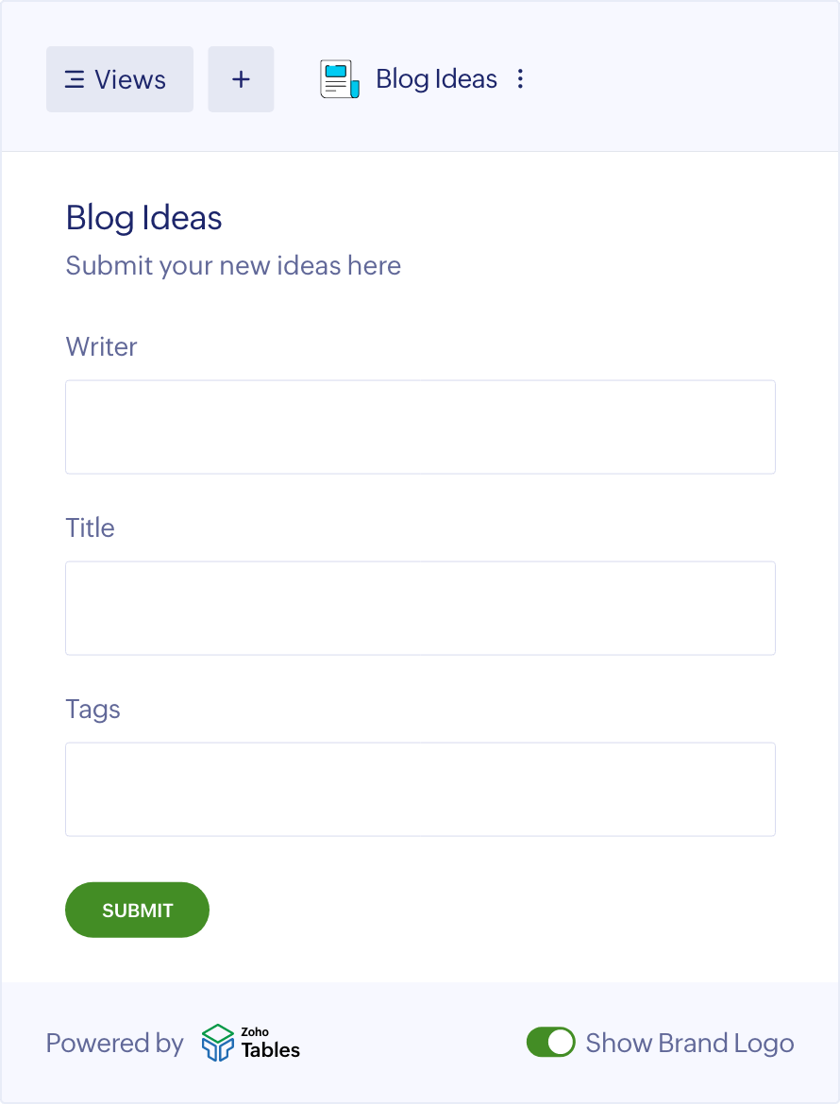Open view creation options with plus button
The image size is (840, 1104).
point(241,79)
